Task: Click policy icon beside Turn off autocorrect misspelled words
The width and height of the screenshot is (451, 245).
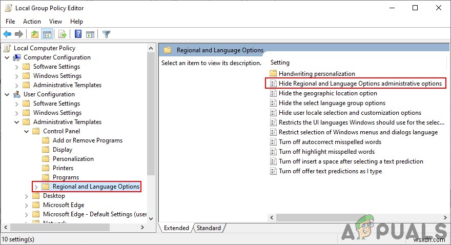Action: [x=273, y=142]
